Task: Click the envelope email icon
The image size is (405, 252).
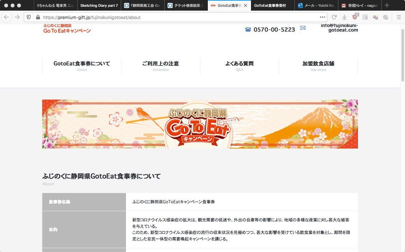Action: (303, 28)
